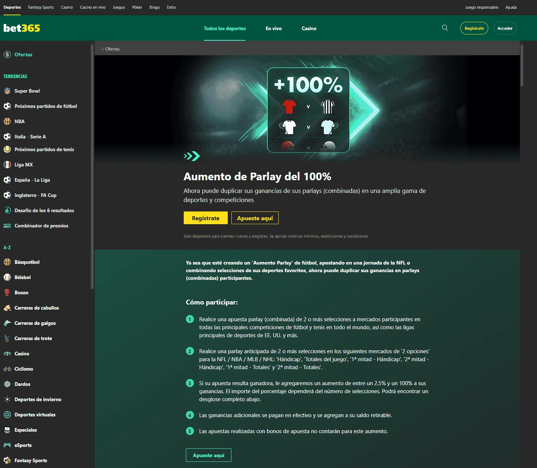Open the search magnifier icon
Viewport: 537px width, 468px height.
point(445,28)
